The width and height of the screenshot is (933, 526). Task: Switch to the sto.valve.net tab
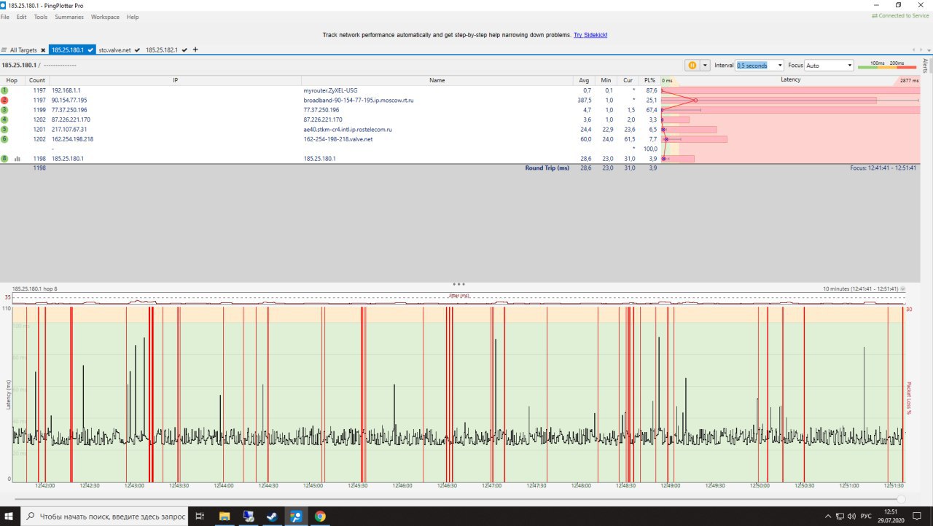tap(115, 50)
